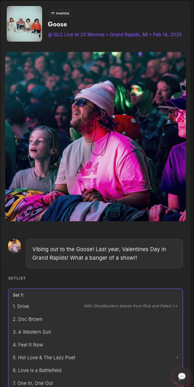The width and height of the screenshot is (194, 387).
Task: Select Love Is a Battlefield
Action: 37,371
